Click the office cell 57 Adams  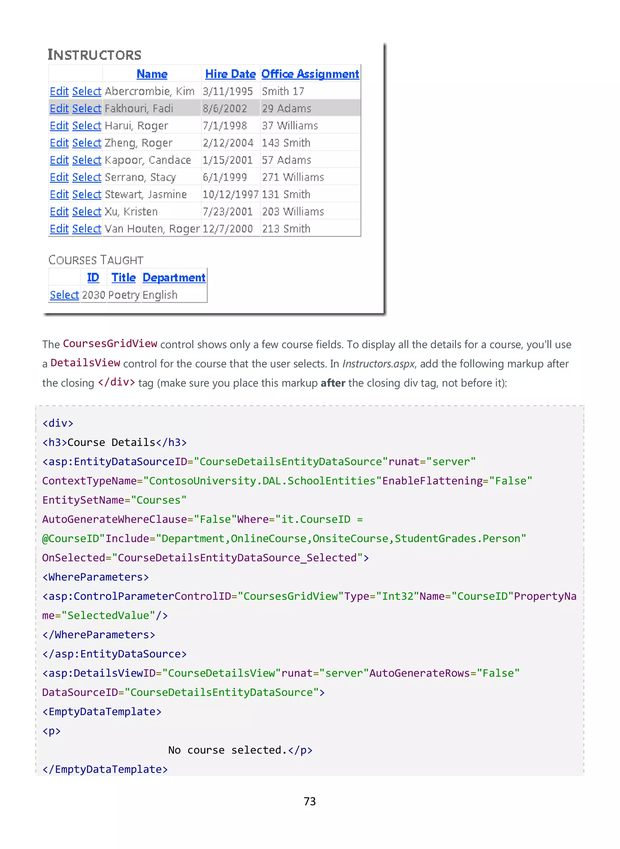[x=287, y=160]
